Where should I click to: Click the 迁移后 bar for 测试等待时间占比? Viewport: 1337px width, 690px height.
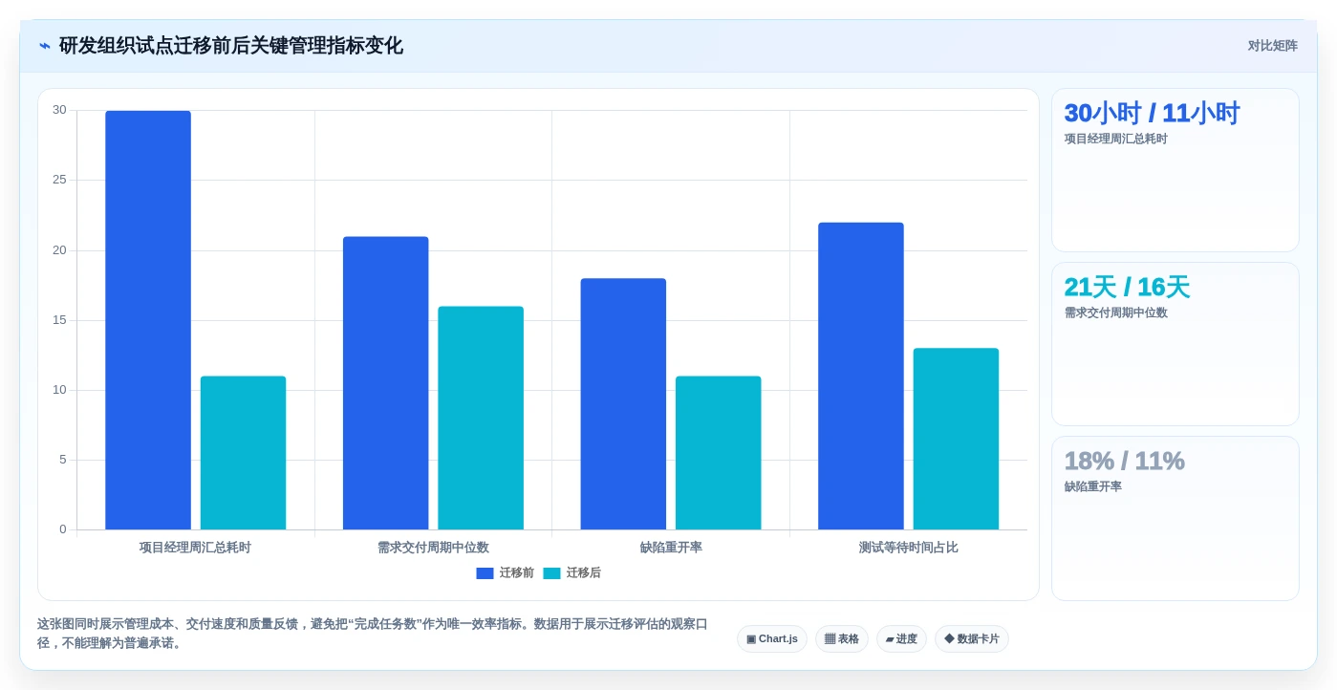(956, 439)
